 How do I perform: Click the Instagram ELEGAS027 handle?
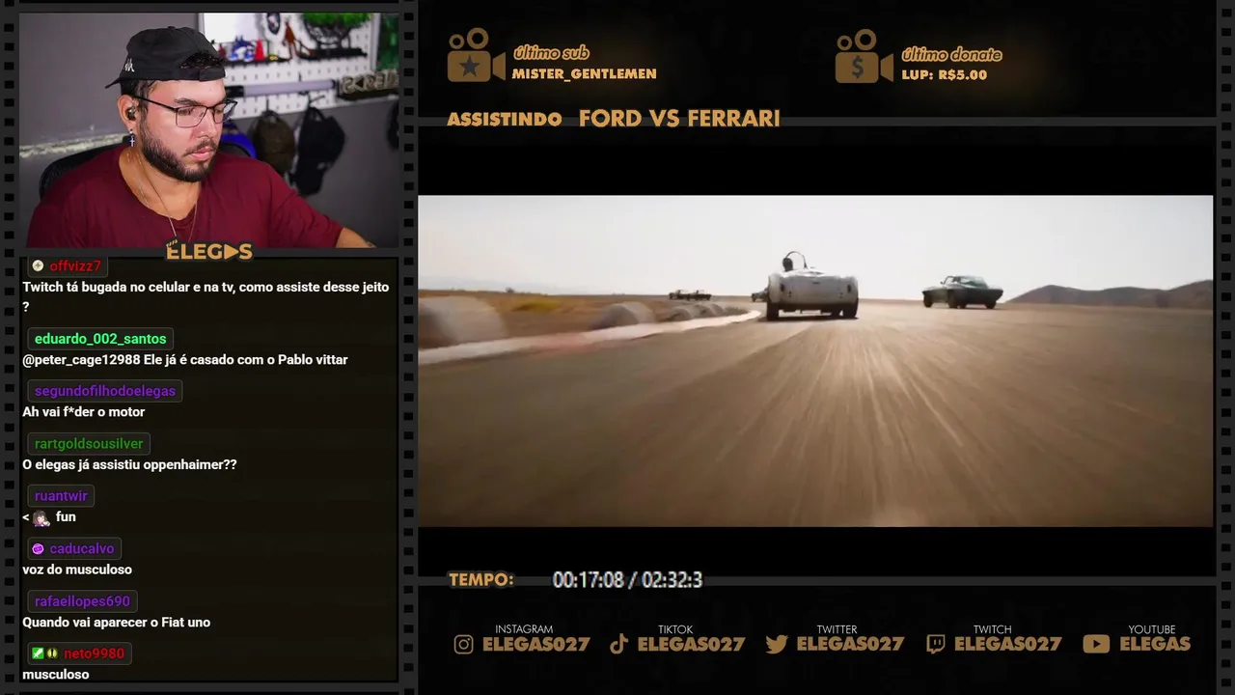[535, 644]
